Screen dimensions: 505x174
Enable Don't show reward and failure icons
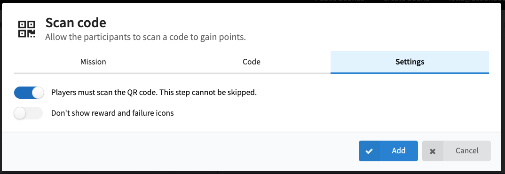pyautogui.click(x=28, y=113)
